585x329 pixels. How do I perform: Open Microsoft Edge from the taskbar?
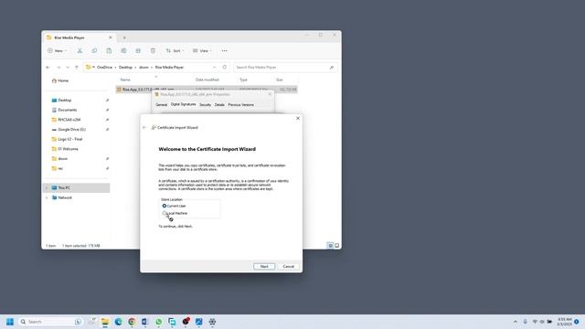coord(118,322)
